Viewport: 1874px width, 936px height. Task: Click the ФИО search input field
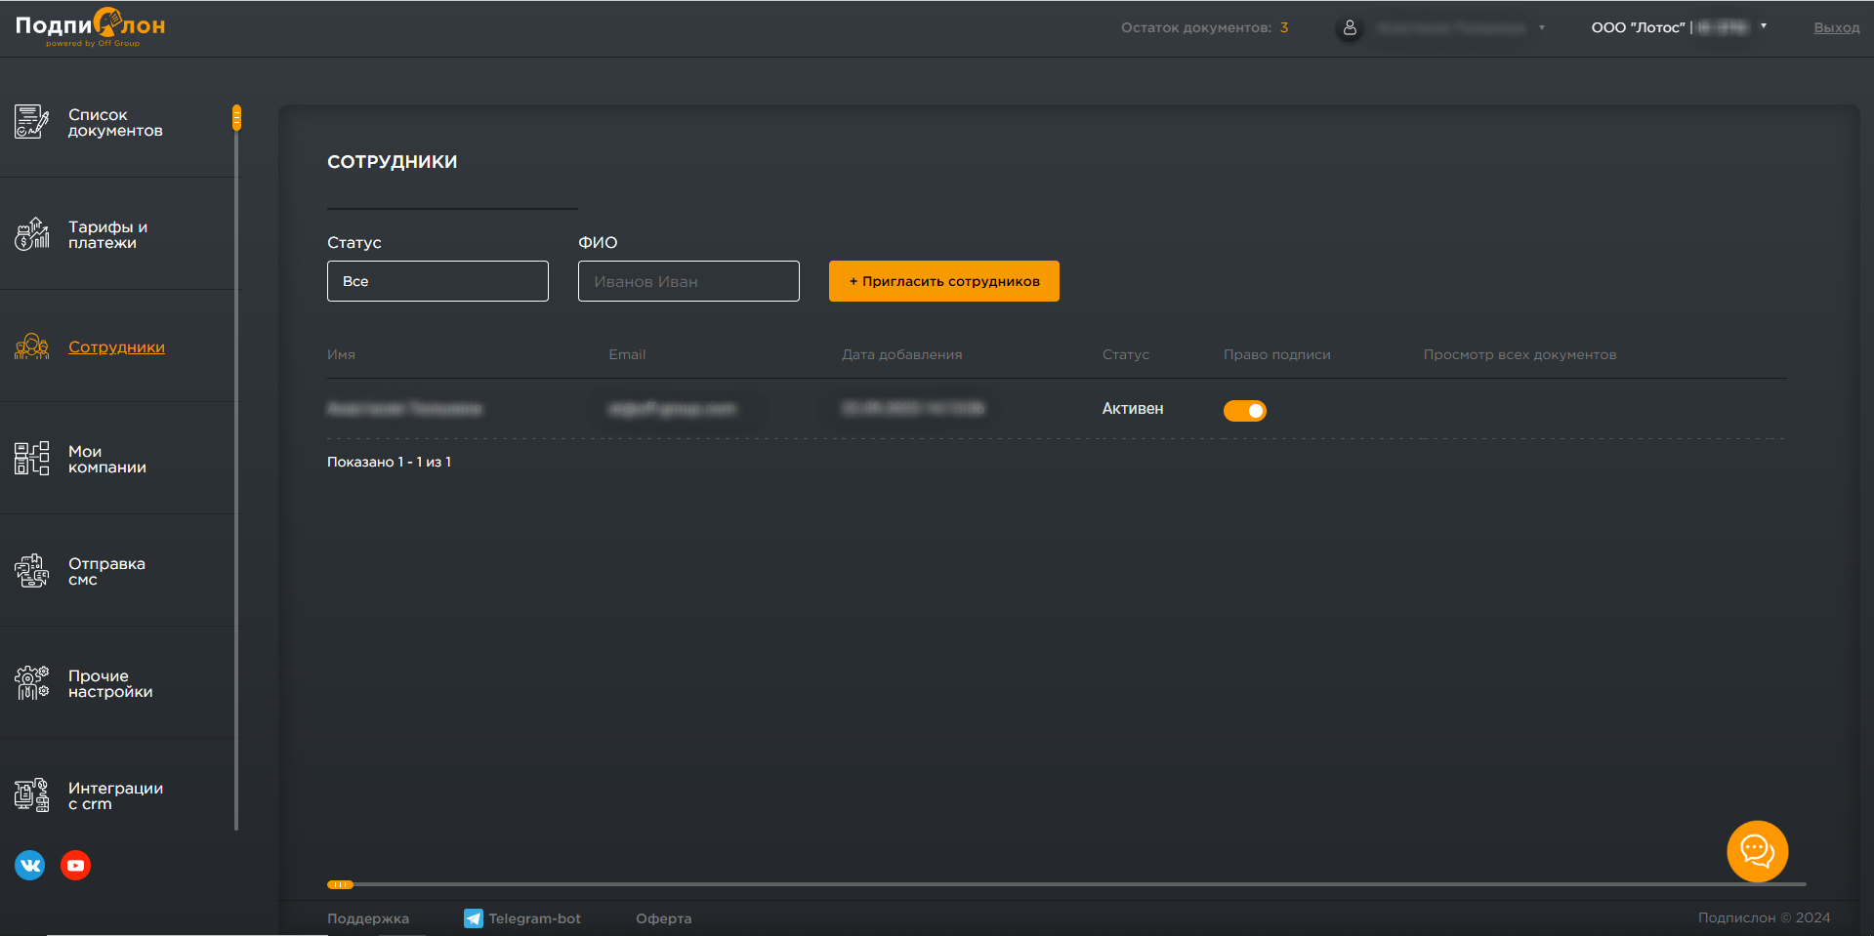pyautogui.click(x=688, y=281)
